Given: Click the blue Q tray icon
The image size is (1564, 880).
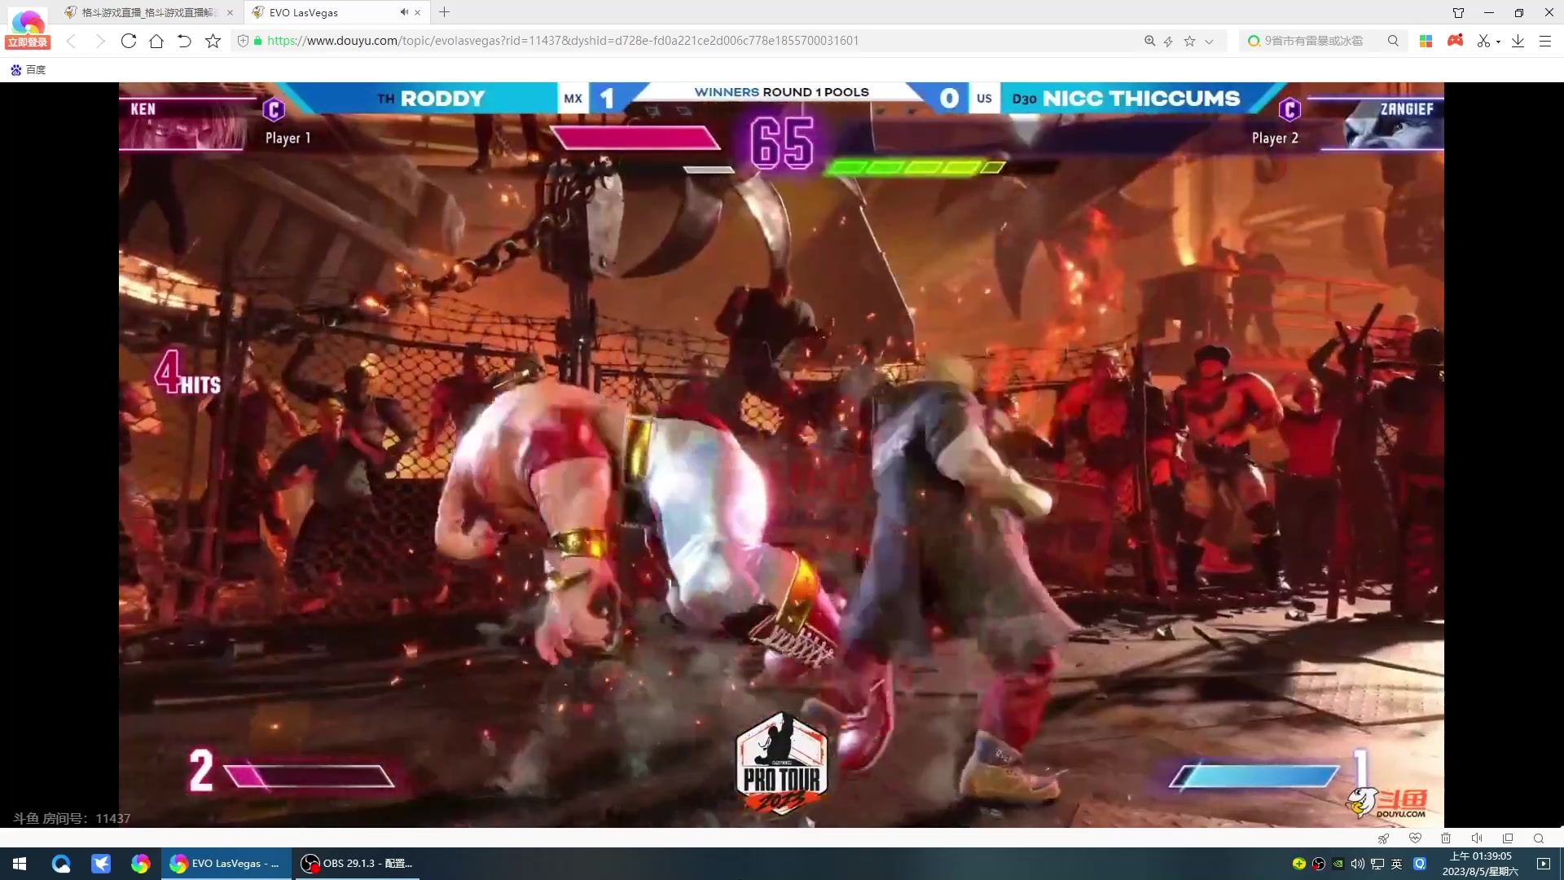Looking at the screenshot, I should tap(1420, 864).
